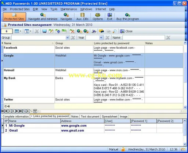Open the Options gears icon
The image size is (188, 153).
[x=98, y=17]
